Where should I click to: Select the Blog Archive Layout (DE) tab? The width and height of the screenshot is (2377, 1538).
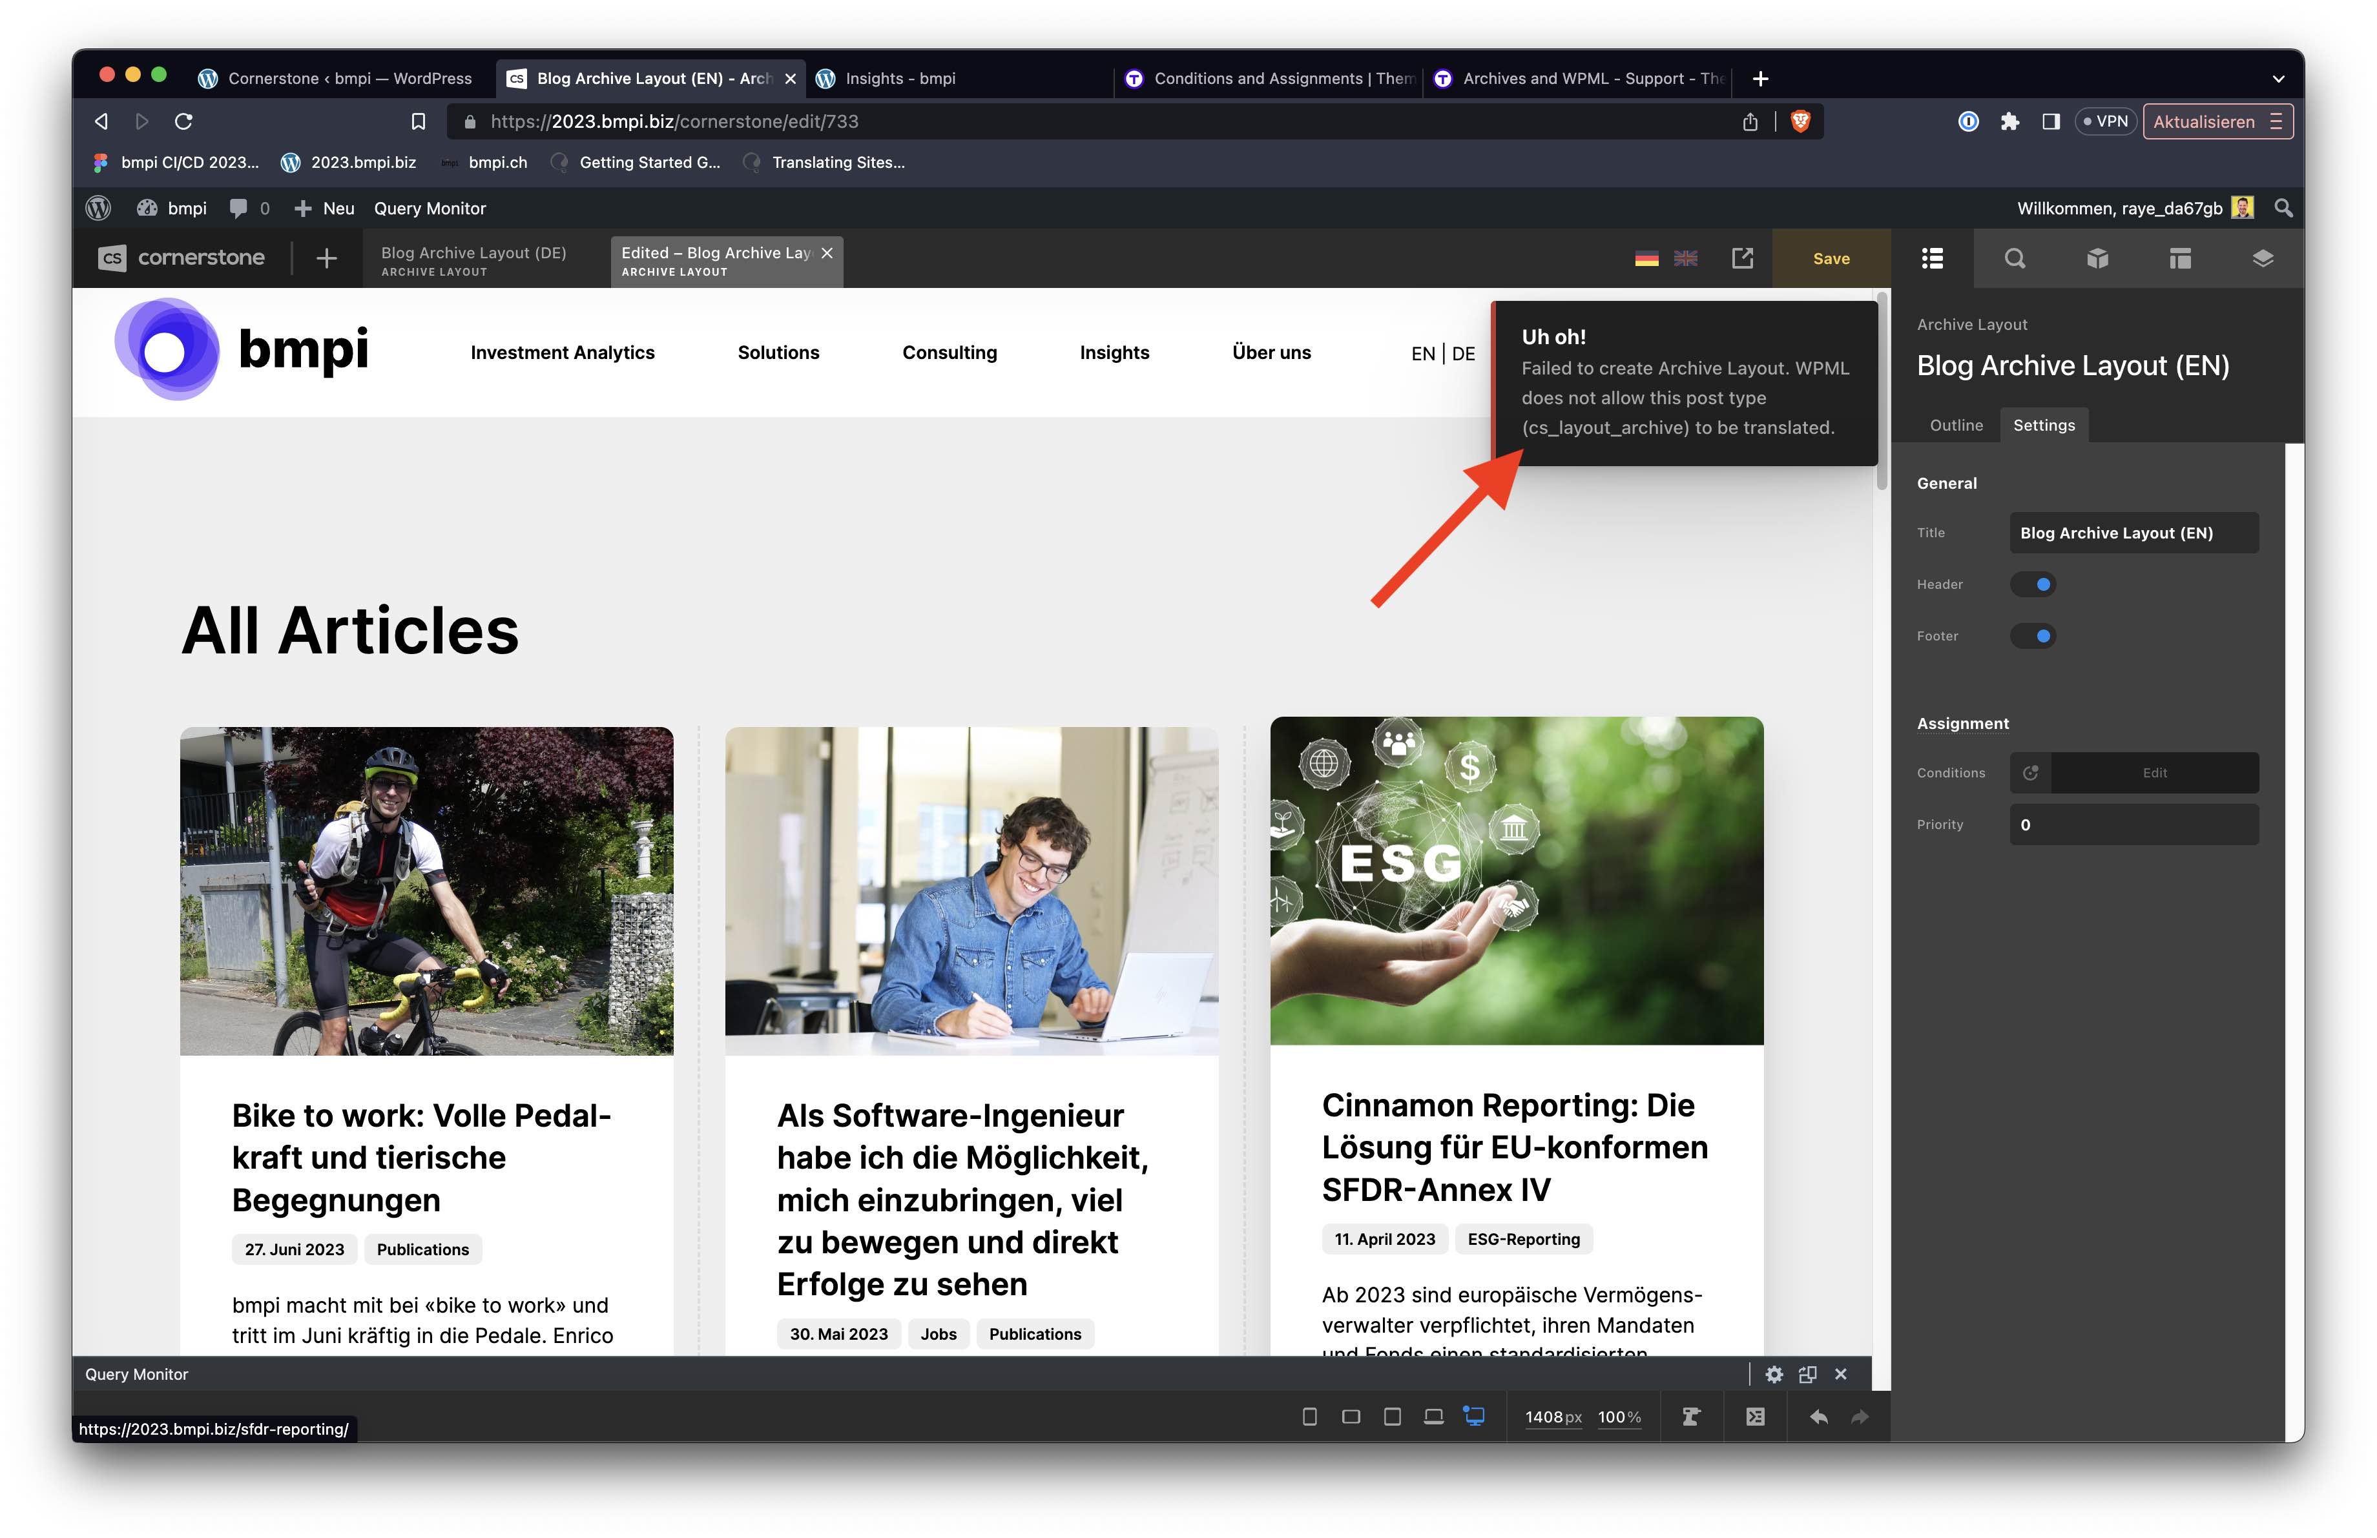click(x=474, y=260)
